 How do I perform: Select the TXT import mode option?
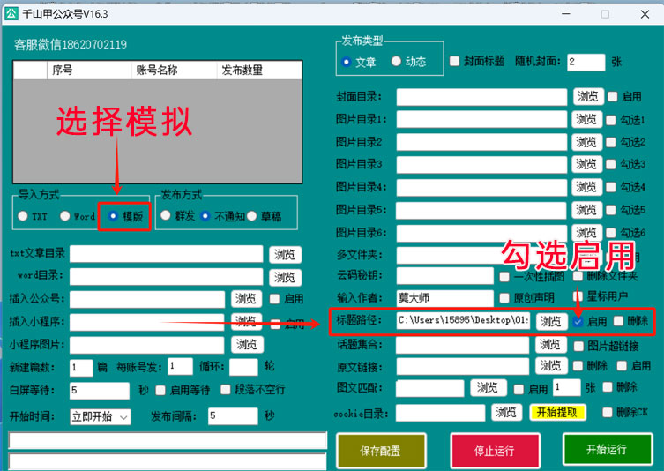pyautogui.click(x=24, y=216)
